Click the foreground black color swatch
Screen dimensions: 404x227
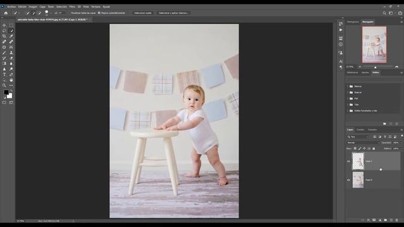[6, 92]
